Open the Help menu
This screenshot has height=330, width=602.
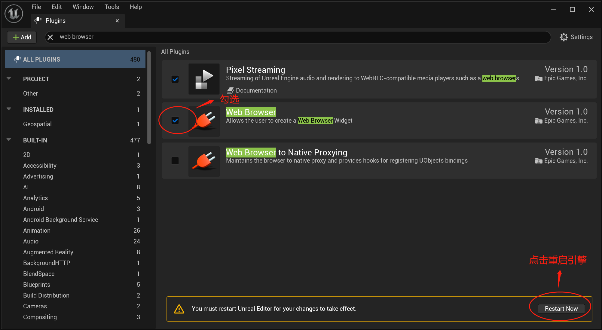136,7
